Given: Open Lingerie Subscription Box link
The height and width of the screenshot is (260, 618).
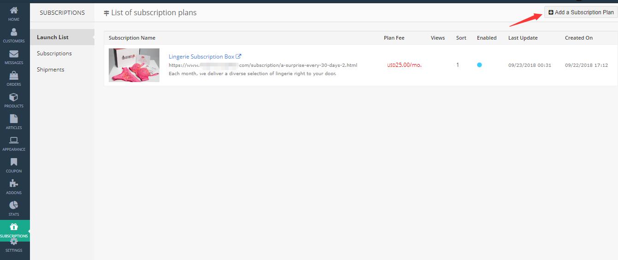Looking at the screenshot, I should [201, 57].
